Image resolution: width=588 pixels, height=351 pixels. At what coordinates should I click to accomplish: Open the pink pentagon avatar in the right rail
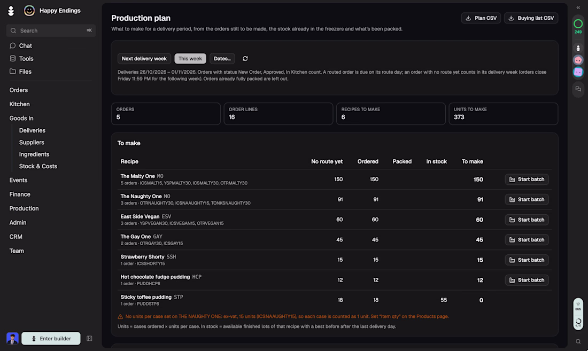tap(578, 60)
